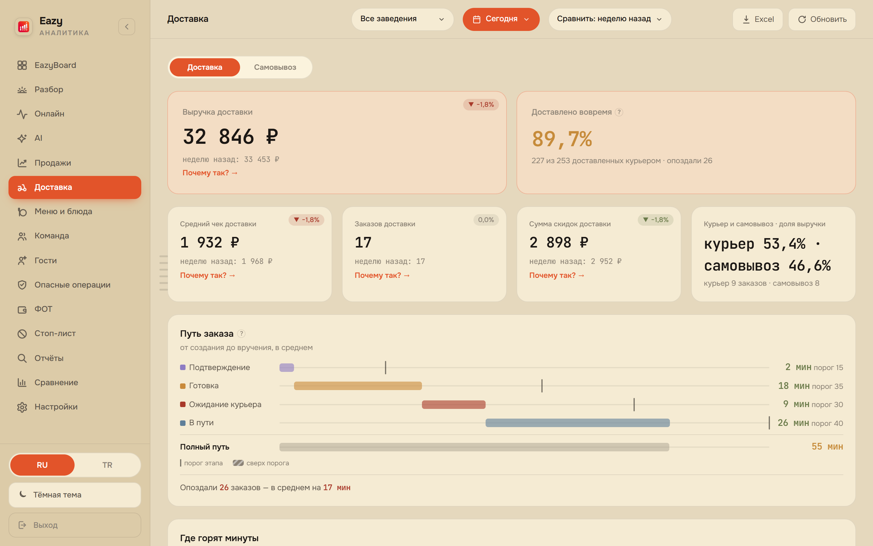The image size is (873, 546).
Task: Switch to the Самовывоз tab
Action: [275, 67]
